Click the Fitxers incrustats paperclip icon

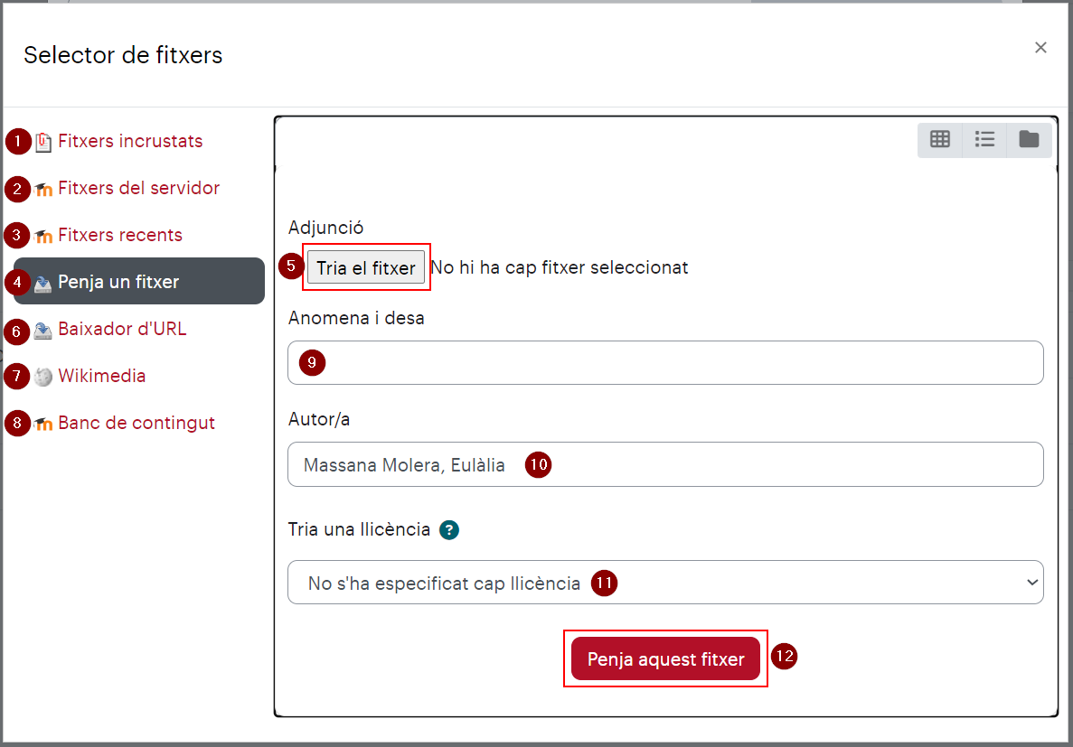click(43, 142)
